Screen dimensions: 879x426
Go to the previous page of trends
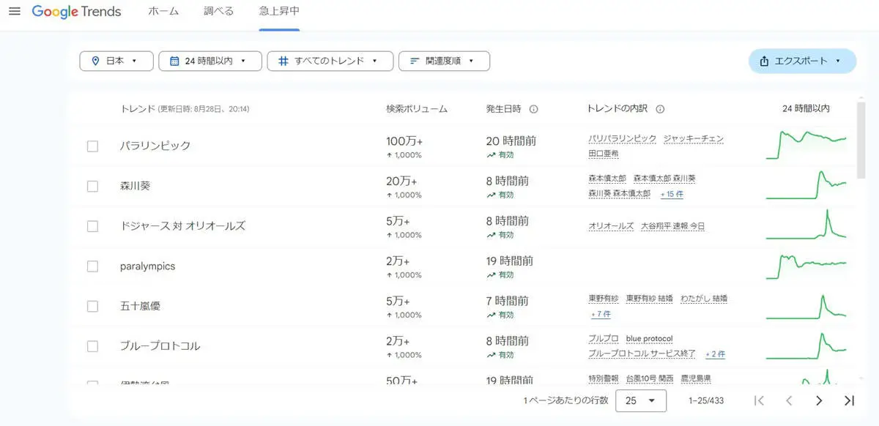coord(789,400)
